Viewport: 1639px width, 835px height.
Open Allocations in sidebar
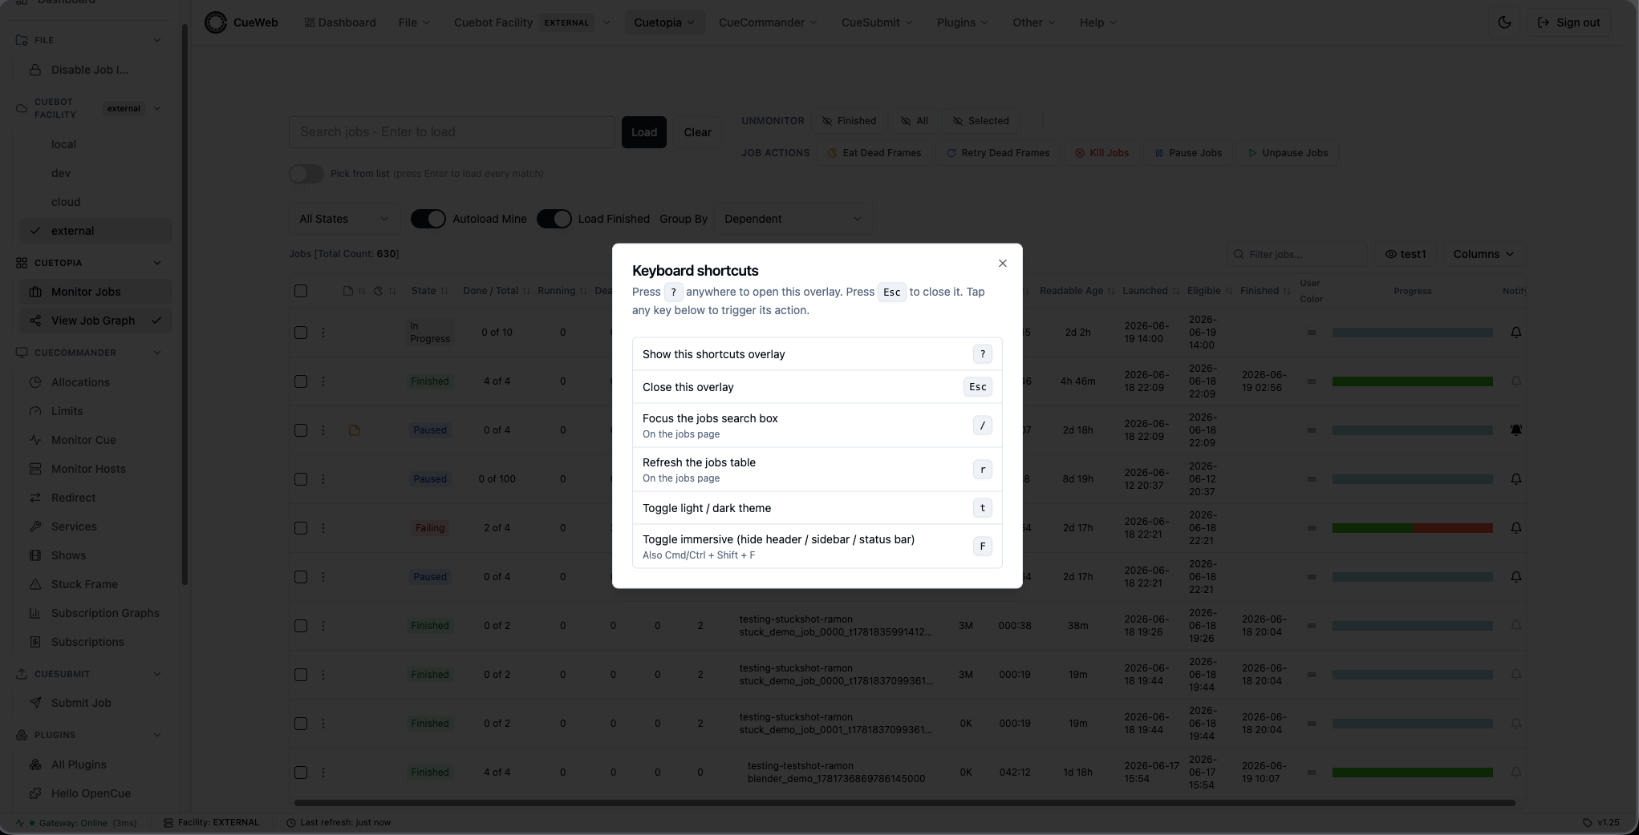95,382
